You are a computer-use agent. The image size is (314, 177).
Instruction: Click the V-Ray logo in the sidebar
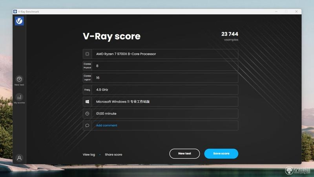(x=19, y=21)
